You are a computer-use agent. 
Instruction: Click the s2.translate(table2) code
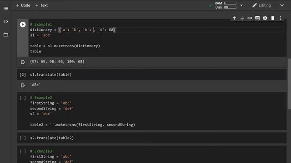click(x=52, y=138)
